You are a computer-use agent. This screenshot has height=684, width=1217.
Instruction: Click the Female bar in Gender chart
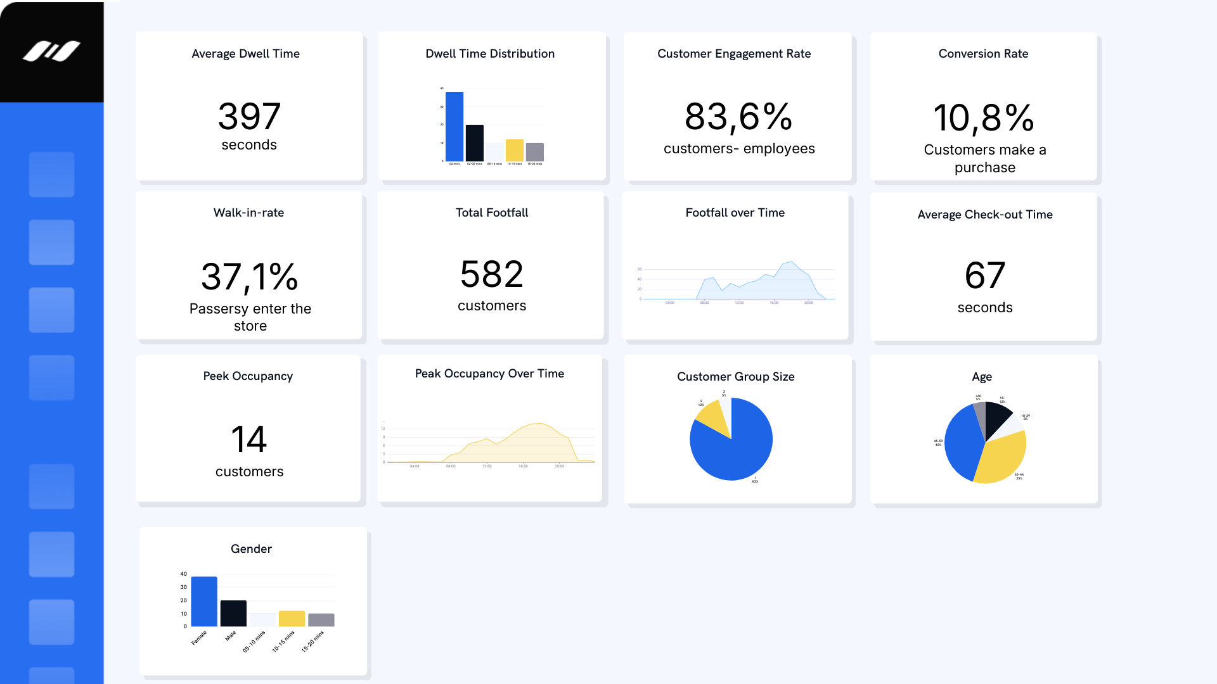point(204,602)
